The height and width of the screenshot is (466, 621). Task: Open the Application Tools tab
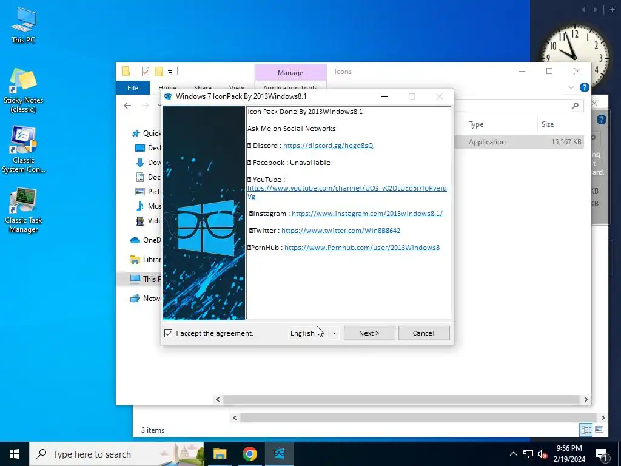(x=290, y=86)
